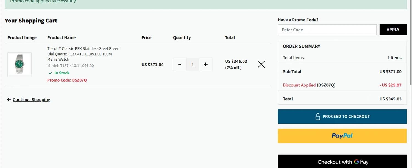Image resolution: width=412 pixels, height=168 pixels.
Task: Open the Tissot watch thumbnail image
Action: click(x=20, y=64)
